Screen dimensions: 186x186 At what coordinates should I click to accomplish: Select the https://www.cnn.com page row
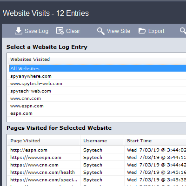[x=97, y=165]
